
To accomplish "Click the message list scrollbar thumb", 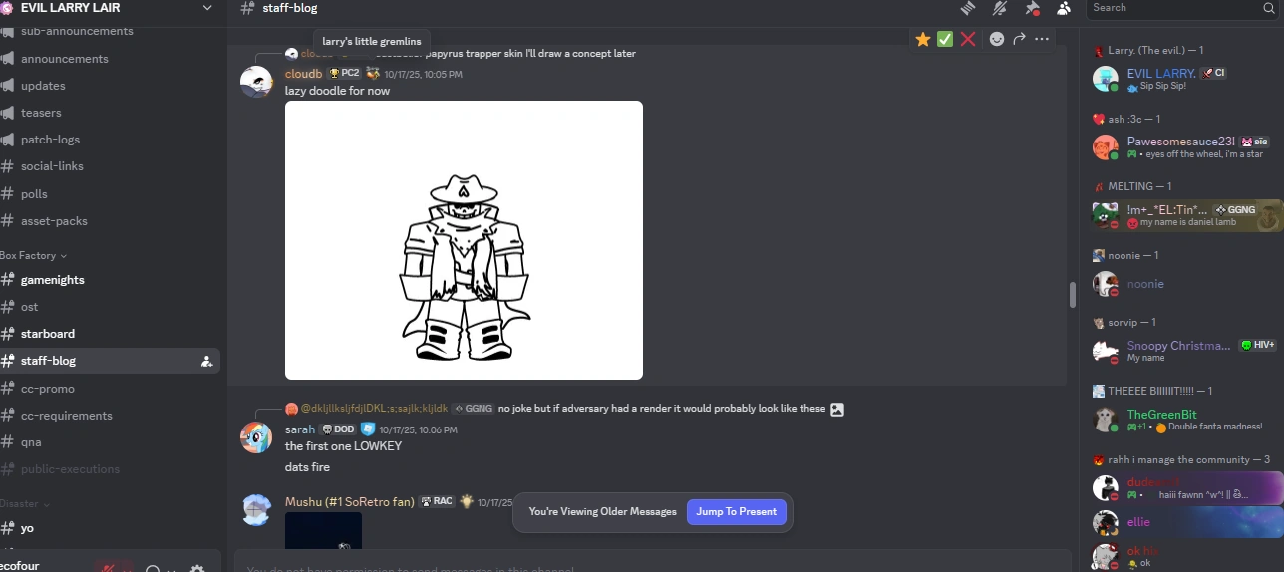I will coord(1073,295).
